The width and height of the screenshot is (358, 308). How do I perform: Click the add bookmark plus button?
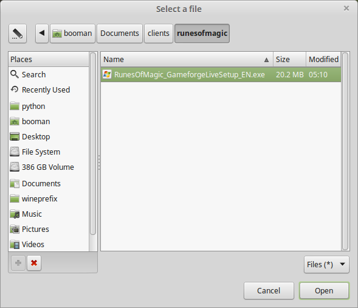point(18,263)
